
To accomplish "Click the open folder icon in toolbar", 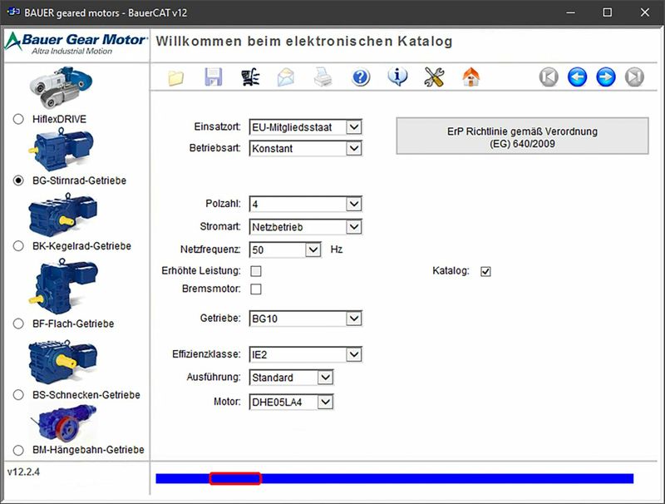I will (x=175, y=78).
